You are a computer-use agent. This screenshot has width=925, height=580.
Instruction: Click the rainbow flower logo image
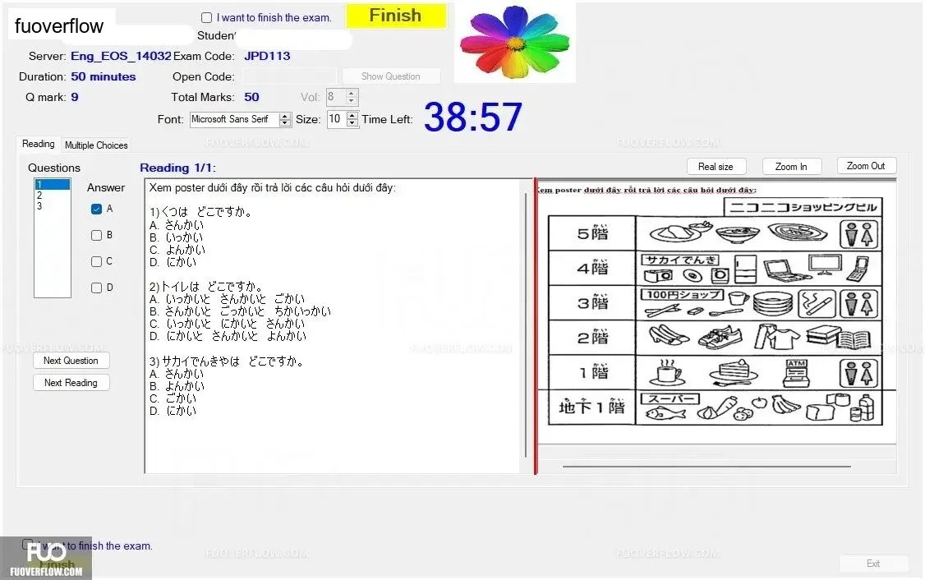click(515, 42)
